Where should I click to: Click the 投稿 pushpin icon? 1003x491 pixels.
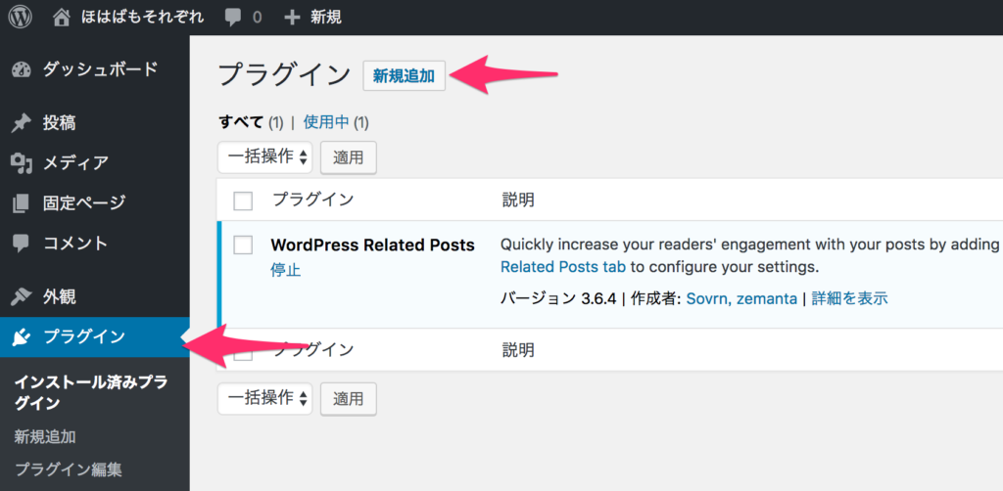22,123
